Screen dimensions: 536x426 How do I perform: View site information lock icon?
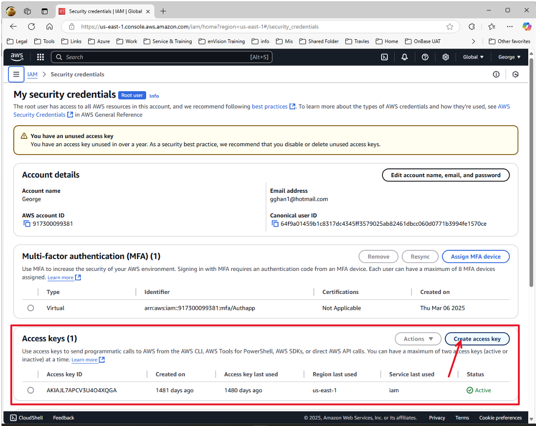point(72,27)
